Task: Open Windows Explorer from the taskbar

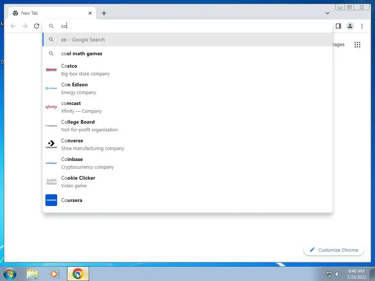Action: (x=33, y=274)
